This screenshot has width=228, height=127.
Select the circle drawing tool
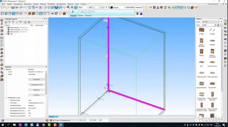[85, 12]
